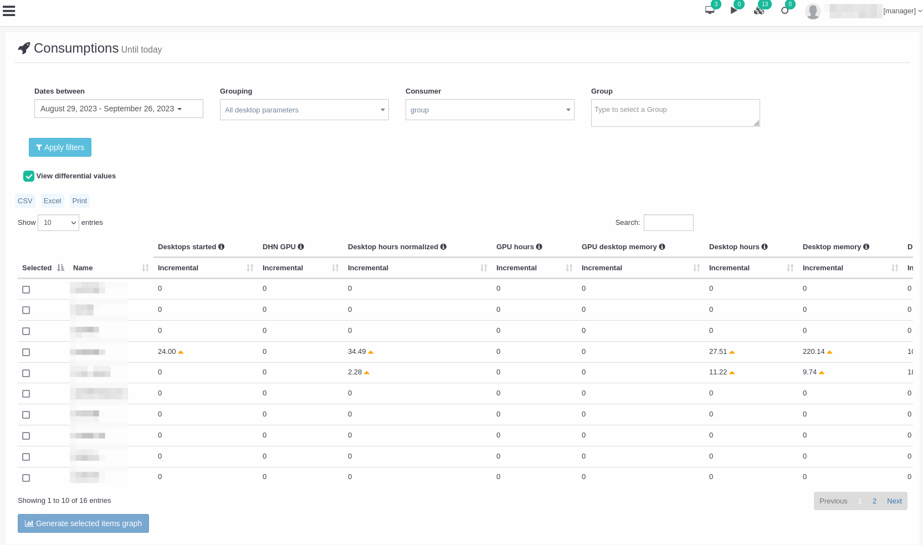
Task: Click the desktops monitor icon in header
Action: coord(710,11)
